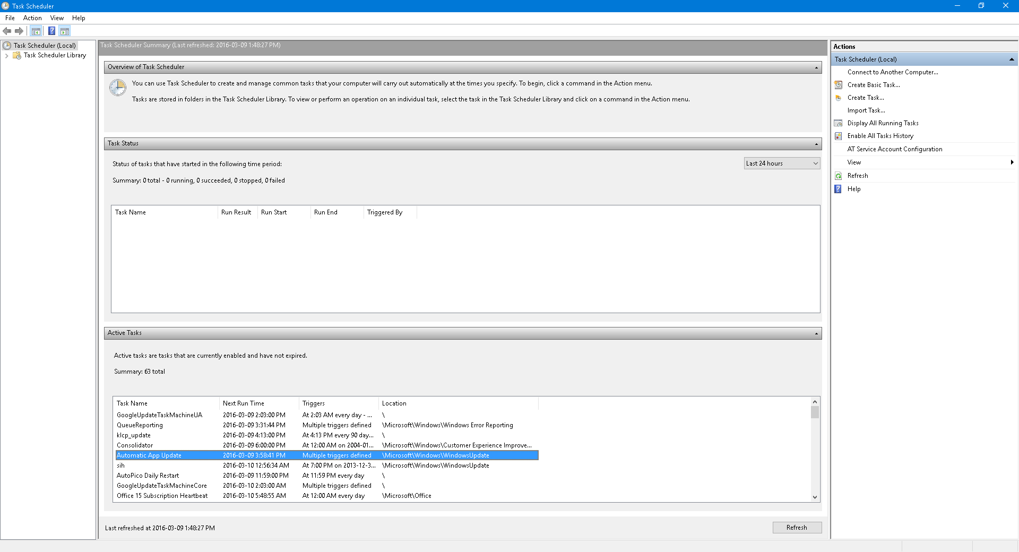This screenshot has width=1019, height=552.
Task: Open the File menu
Action: [10, 18]
